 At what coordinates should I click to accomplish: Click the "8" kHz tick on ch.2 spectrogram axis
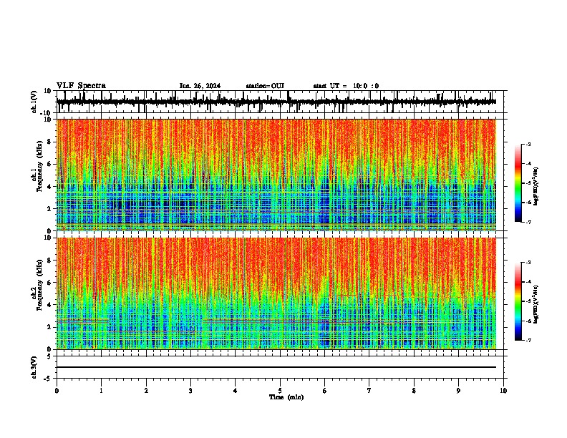[51, 260]
